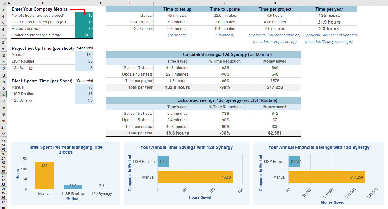Select the orange Manual bar showing 135
This screenshot has height=209, width=388.
point(44,176)
